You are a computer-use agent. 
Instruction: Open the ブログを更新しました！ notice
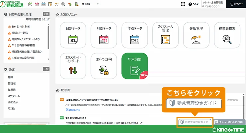pyautogui.click(x=75, y=118)
